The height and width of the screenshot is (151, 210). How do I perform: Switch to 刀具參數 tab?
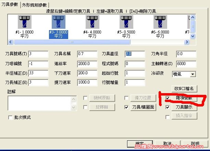pos(10,4)
